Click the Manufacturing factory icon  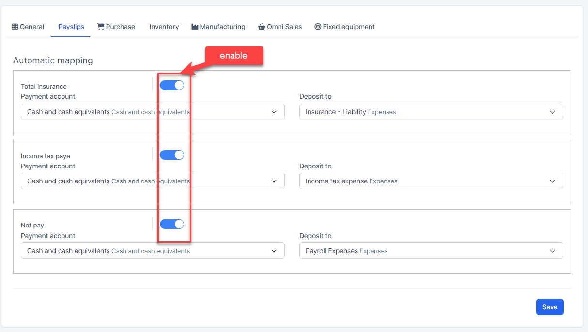(x=195, y=27)
